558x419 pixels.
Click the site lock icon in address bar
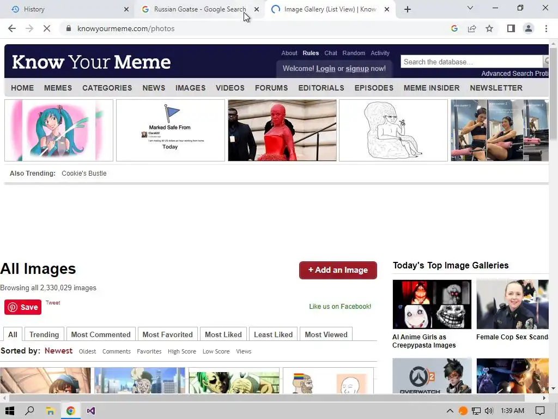[x=69, y=28]
